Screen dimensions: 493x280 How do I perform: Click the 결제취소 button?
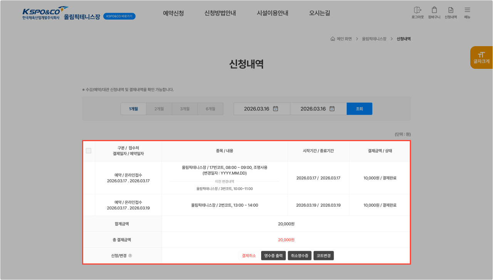point(249,256)
